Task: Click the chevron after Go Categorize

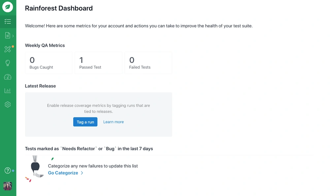Action: [82, 173]
